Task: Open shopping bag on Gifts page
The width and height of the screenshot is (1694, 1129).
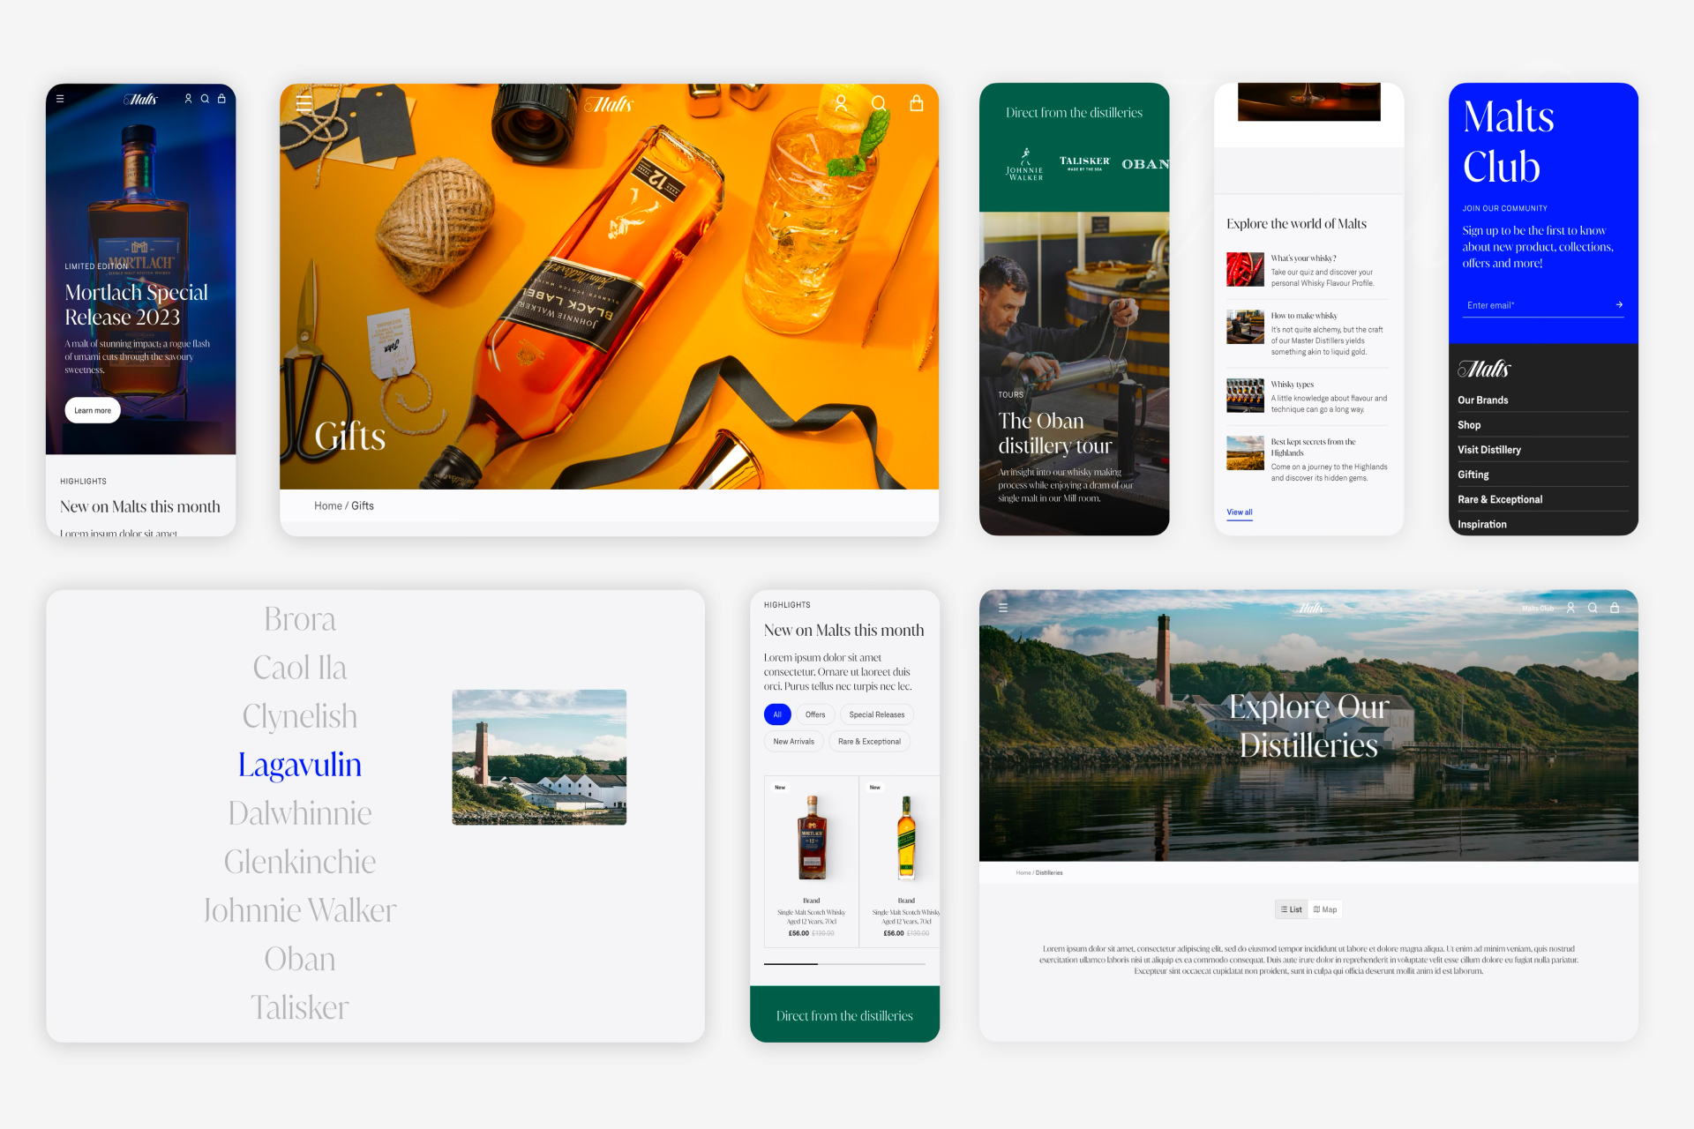Action: coord(917,104)
